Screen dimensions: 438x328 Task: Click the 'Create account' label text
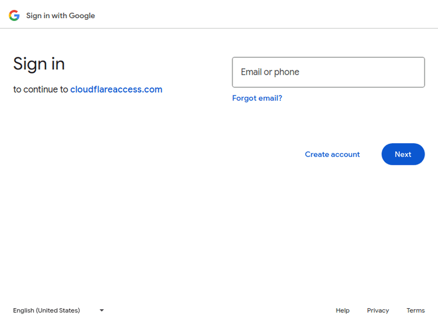(x=332, y=154)
